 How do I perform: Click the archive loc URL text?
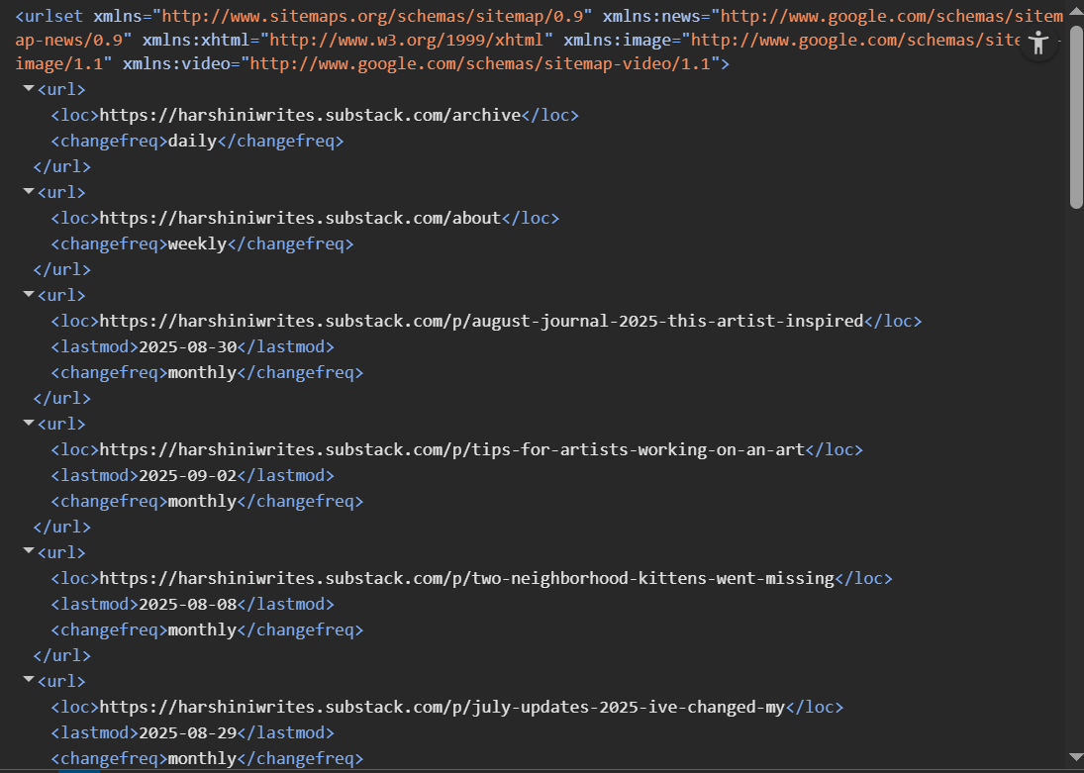pos(310,115)
